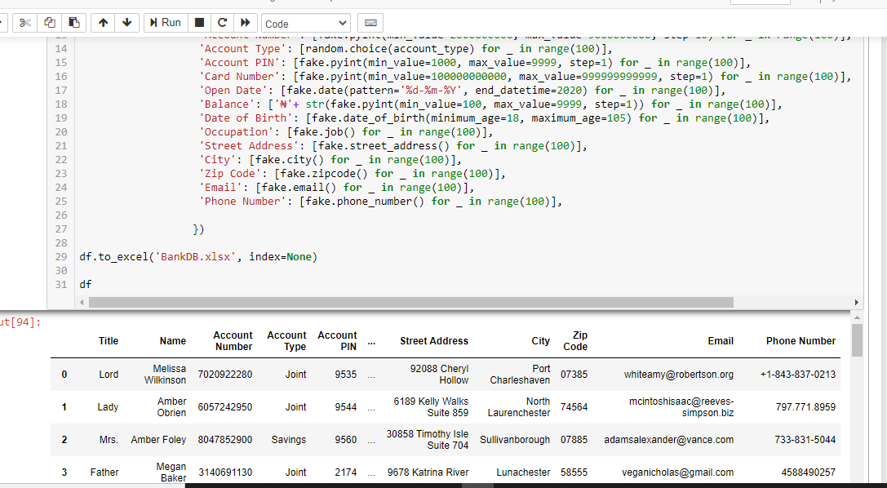887x488 pixels.
Task: Click the code cell horizontal scrollbar
Action: tap(411, 303)
